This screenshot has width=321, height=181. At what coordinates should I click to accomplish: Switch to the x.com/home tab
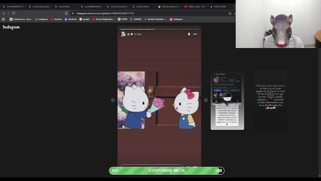(x=65, y=7)
